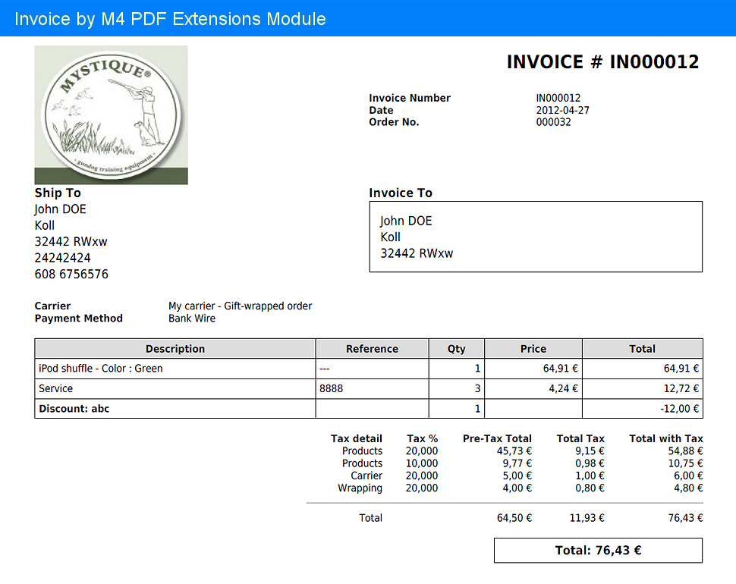Click the 'Payment Method' label
The width and height of the screenshot is (736, 584).
tap(79, 318)
